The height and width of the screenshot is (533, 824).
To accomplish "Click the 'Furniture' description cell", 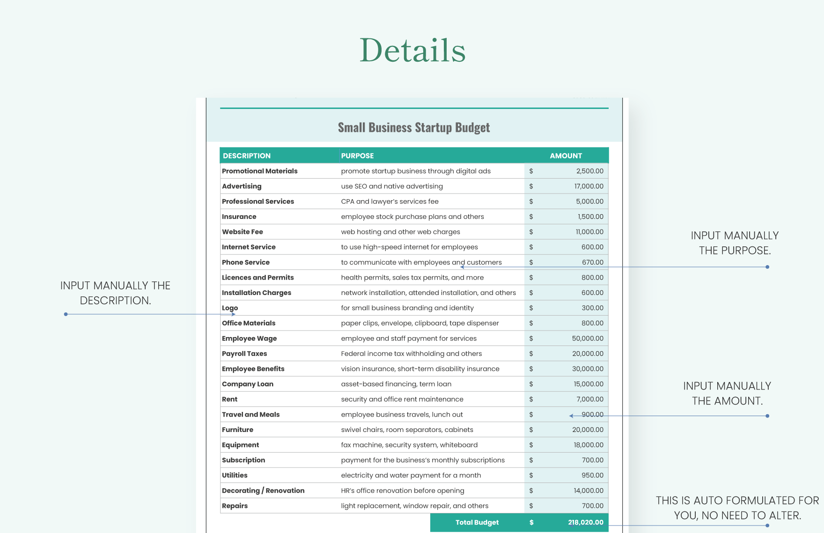I will pyautogui.click(x=238, y=430).
